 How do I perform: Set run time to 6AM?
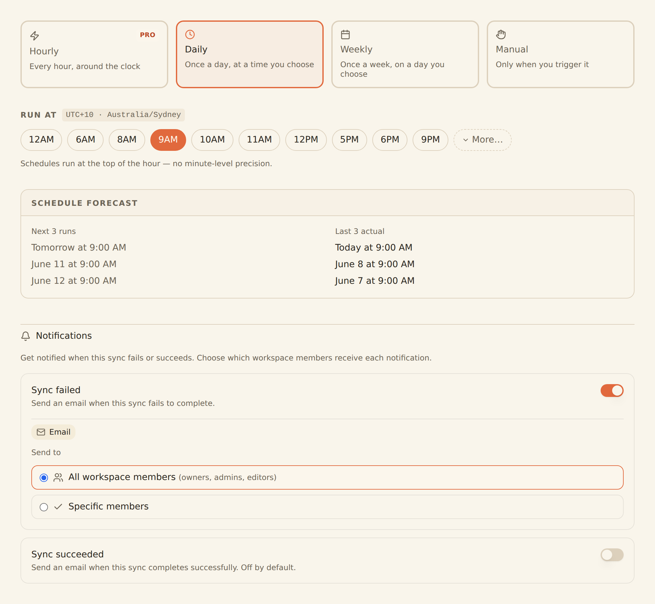(x=85, y=140)
